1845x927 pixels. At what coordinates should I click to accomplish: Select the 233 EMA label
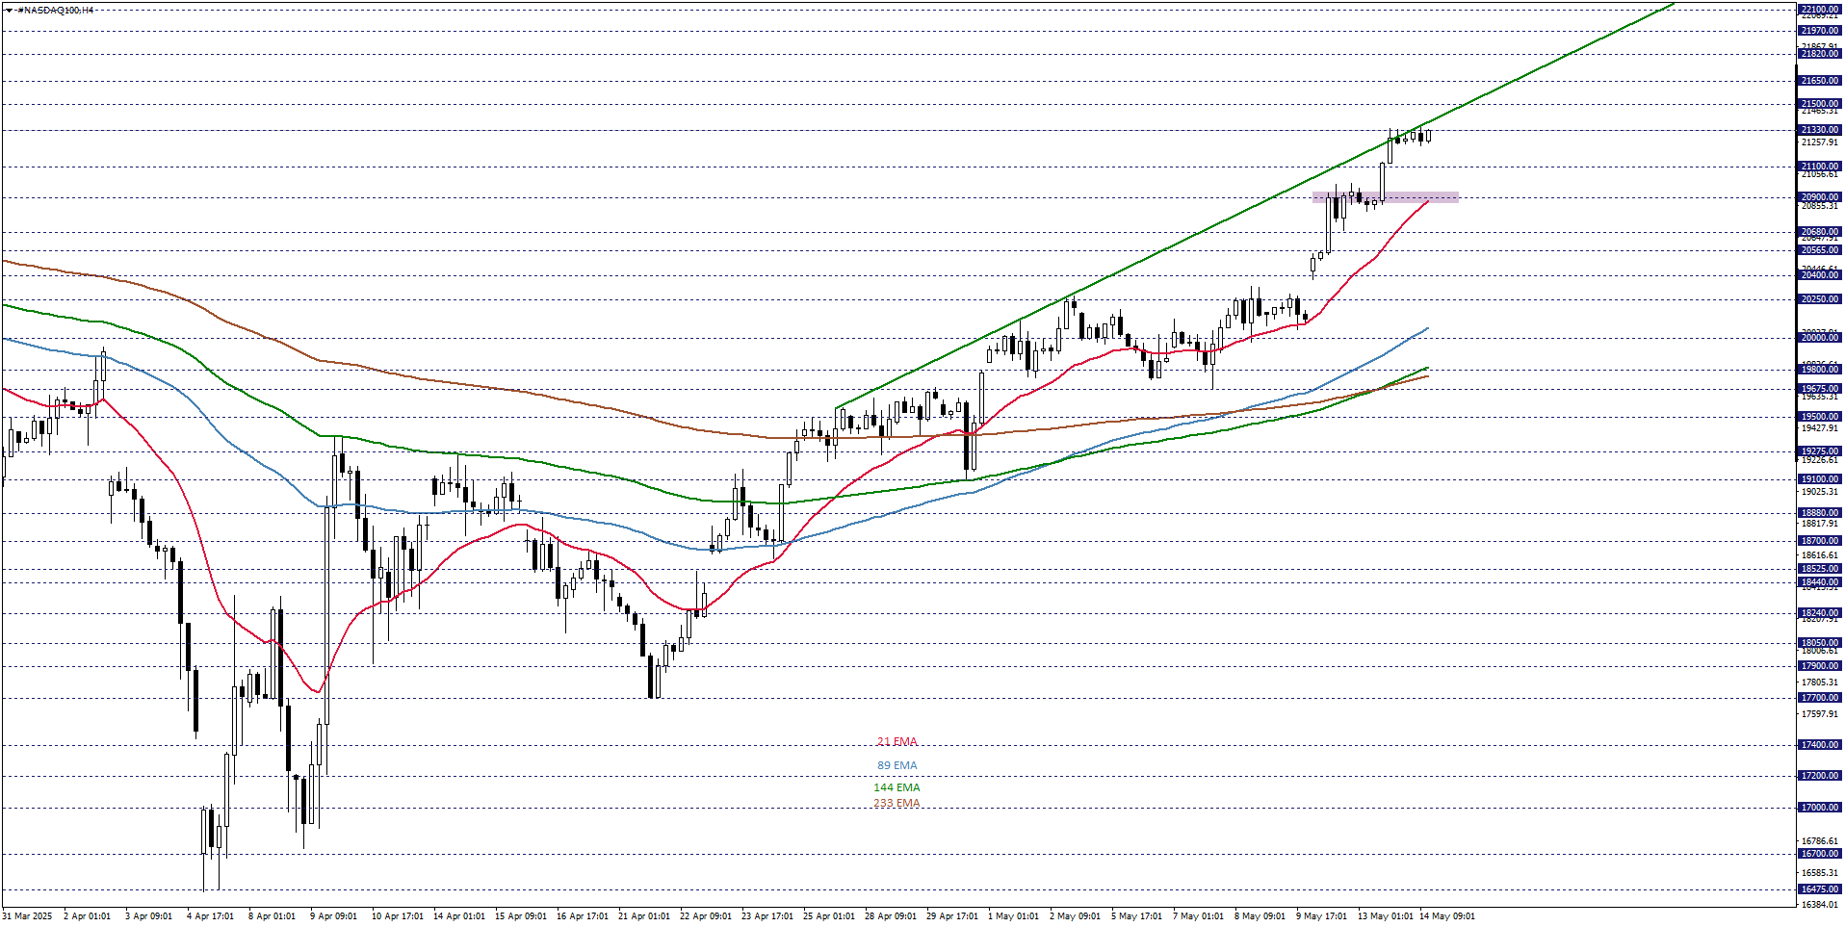coord(897,804)
